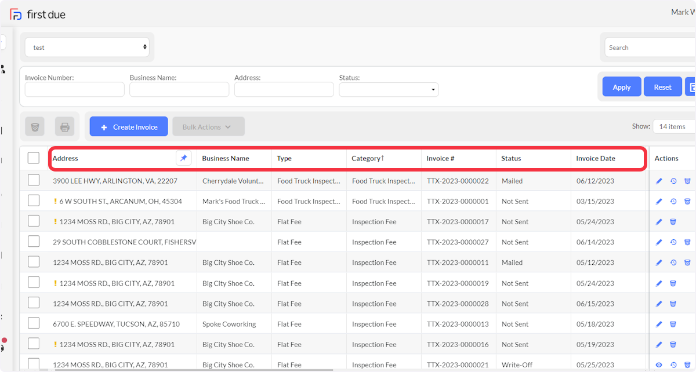
Task: Edit invoice TTX-2023-0000001 with pencil icon
Action: 659,202
